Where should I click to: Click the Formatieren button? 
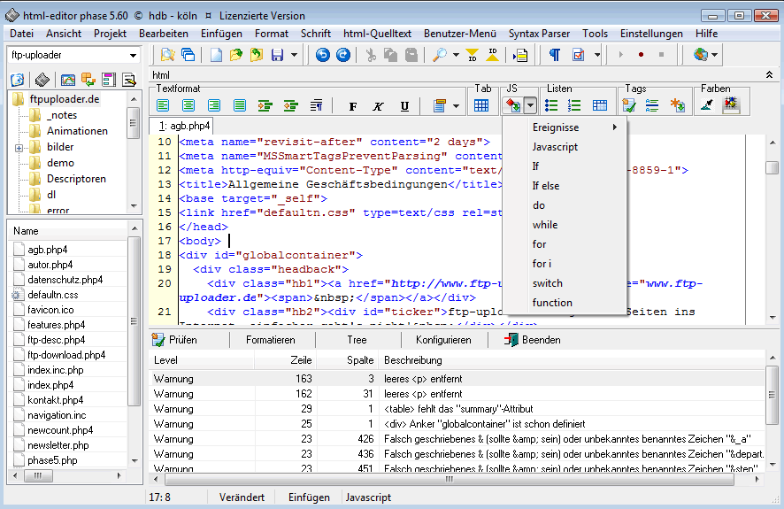pyautogui.click(x=270, y=340)
